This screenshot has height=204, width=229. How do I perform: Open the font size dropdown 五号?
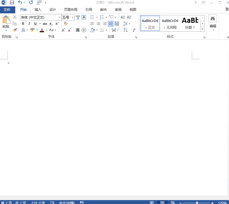click(x=73, y=17)
